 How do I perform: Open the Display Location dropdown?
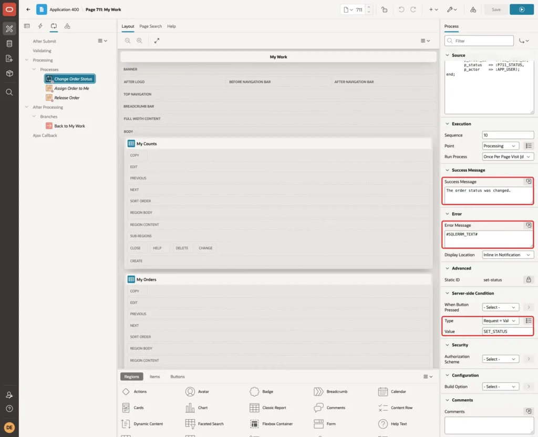pyautogui.click(x=508, y=255)
